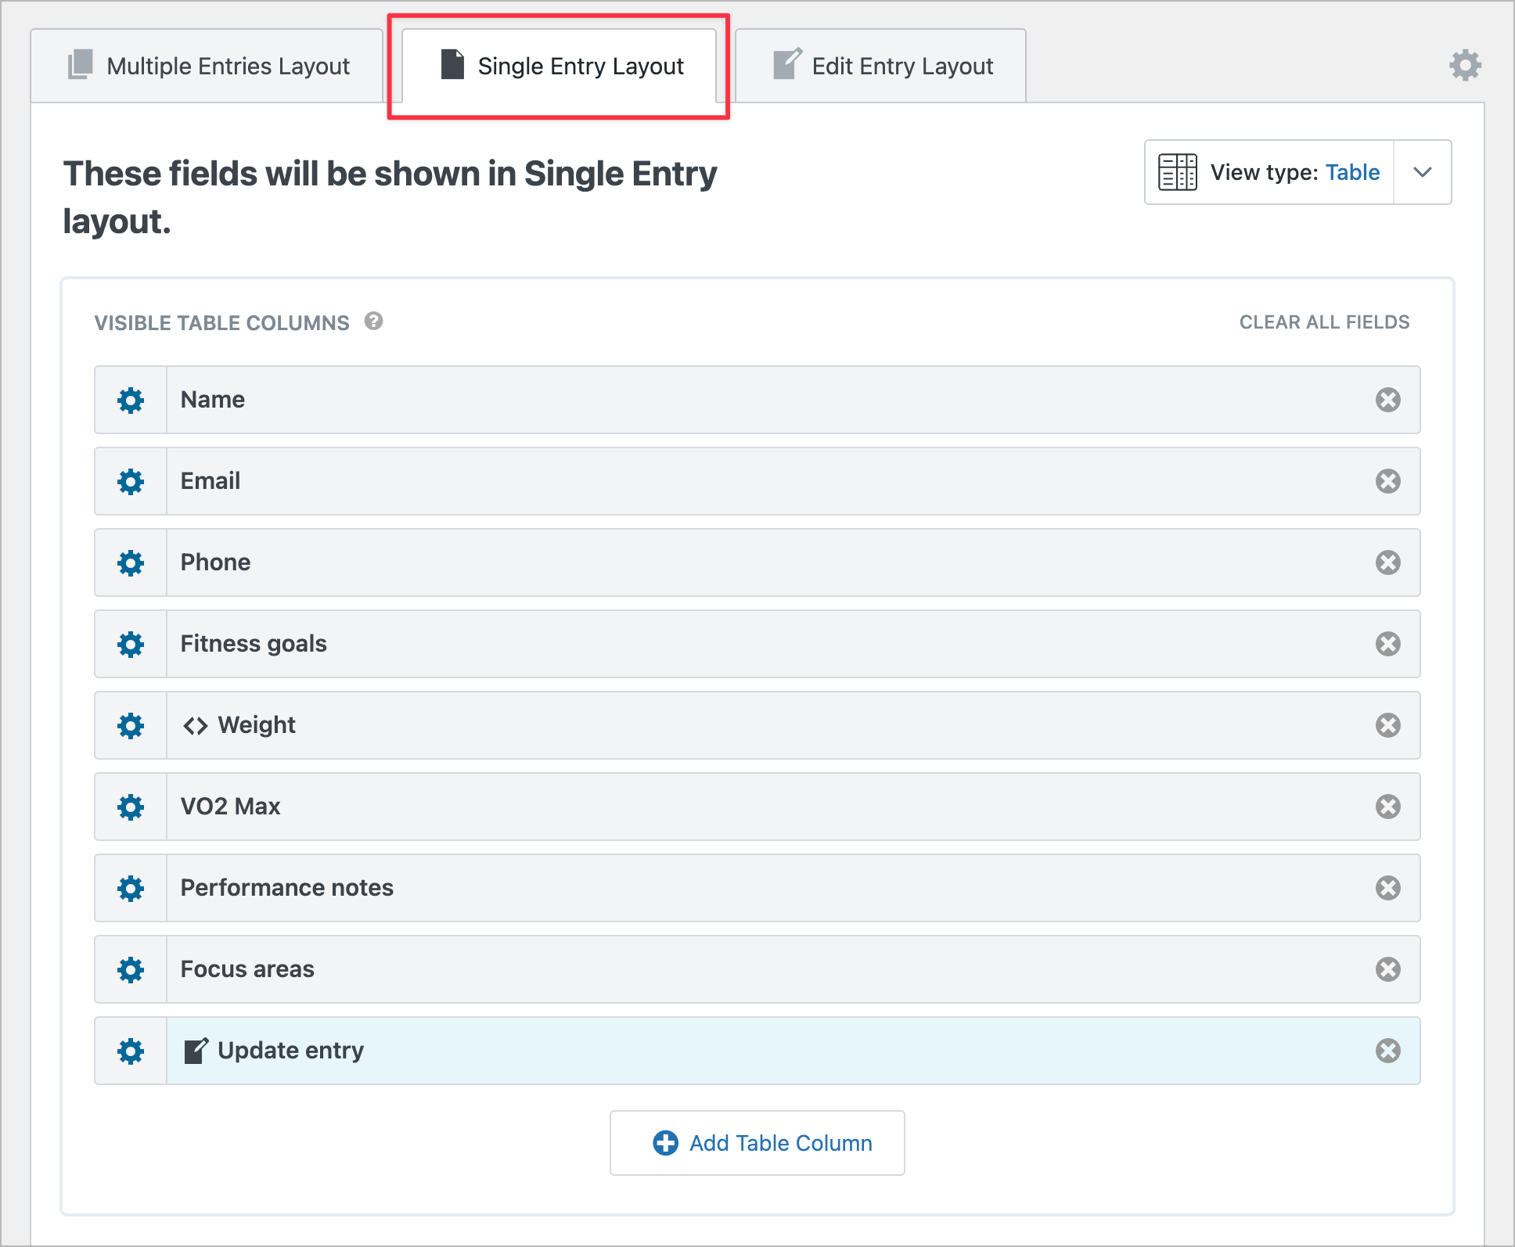Open settings for the Weight field

131,725
